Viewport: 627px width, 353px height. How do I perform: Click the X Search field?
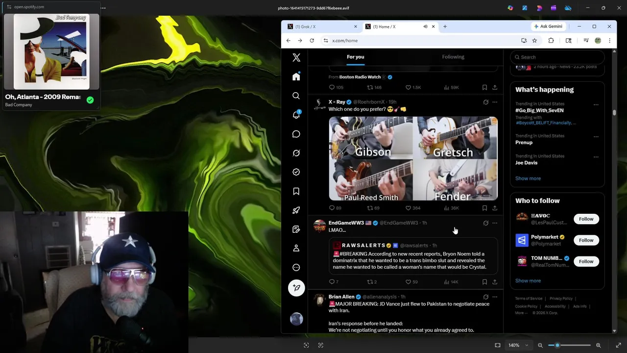557,57
